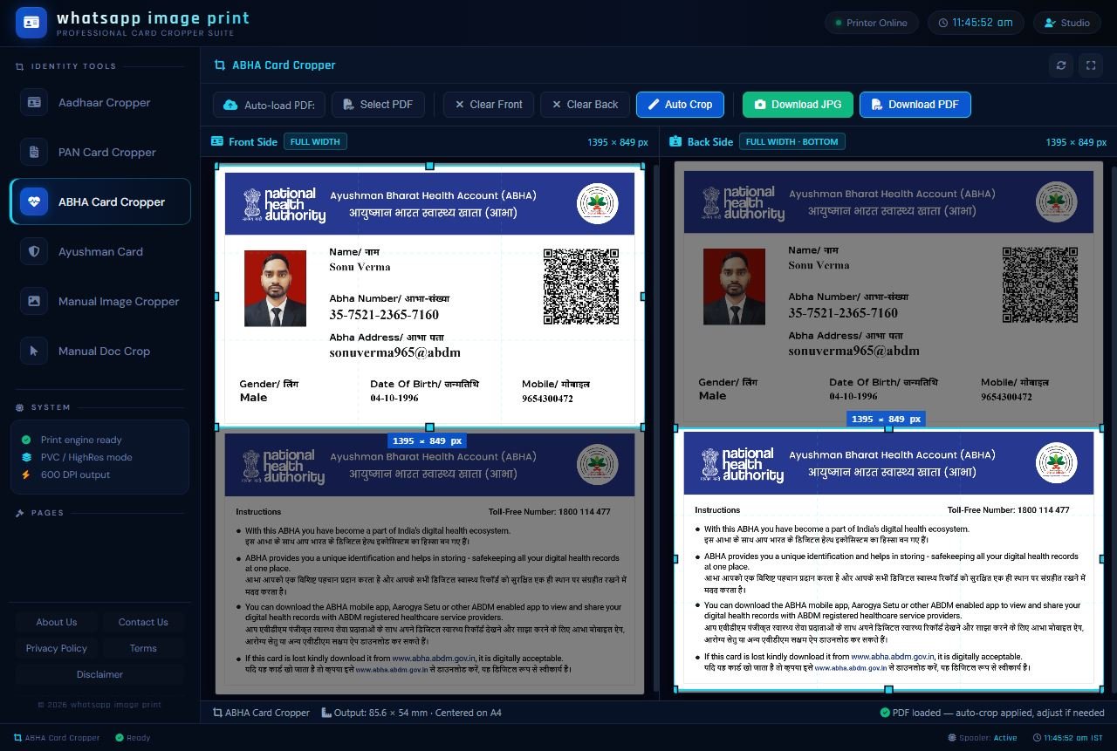Open the Contact Us link
The image size is (1117, 751).
[x=143, y=622]
